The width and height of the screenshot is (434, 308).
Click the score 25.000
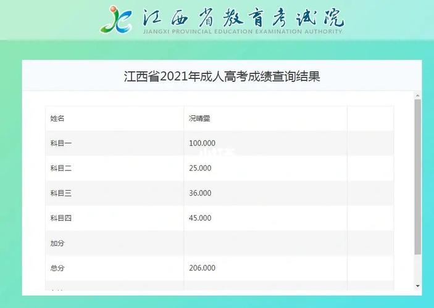click(200, 168)
